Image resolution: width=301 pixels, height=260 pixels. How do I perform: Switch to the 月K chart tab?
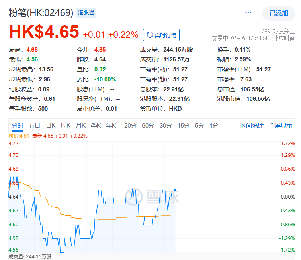tap(80, 126)
